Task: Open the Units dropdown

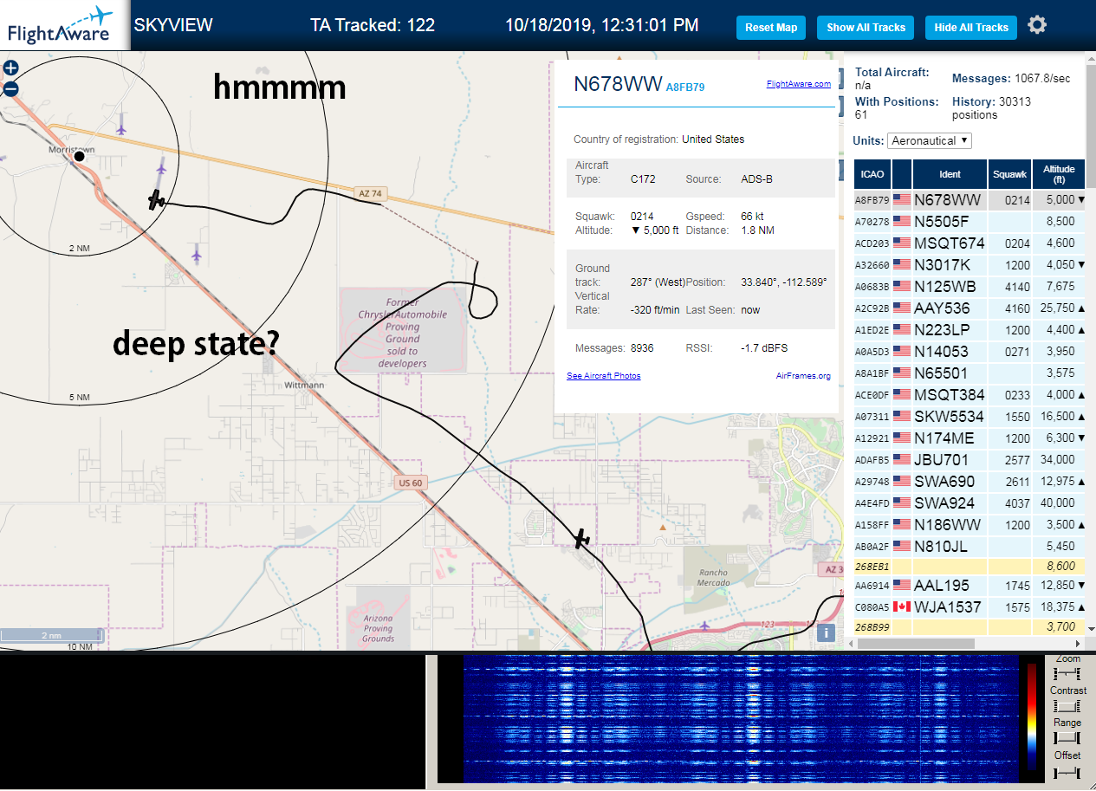Action: coord(930,140)
